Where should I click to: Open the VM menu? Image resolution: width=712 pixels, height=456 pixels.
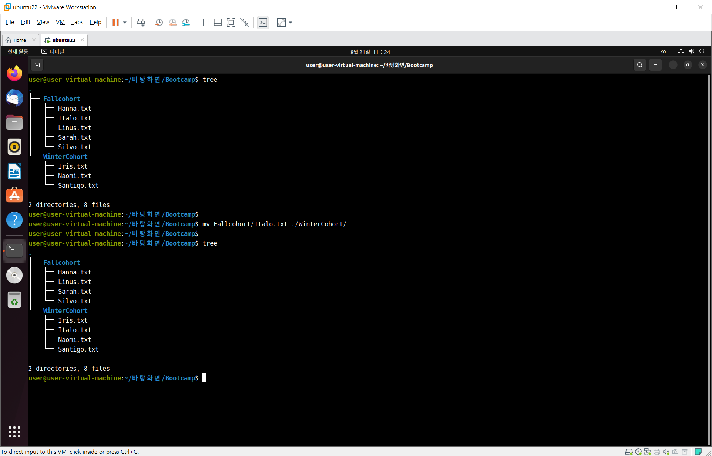tap(60, 22)
